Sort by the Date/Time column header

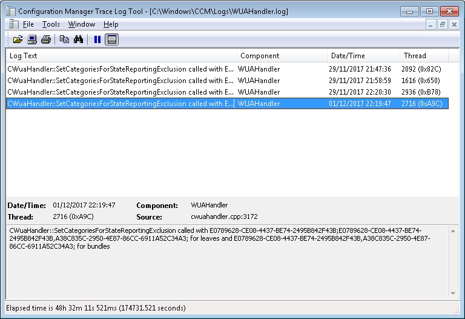click(363, 56)
